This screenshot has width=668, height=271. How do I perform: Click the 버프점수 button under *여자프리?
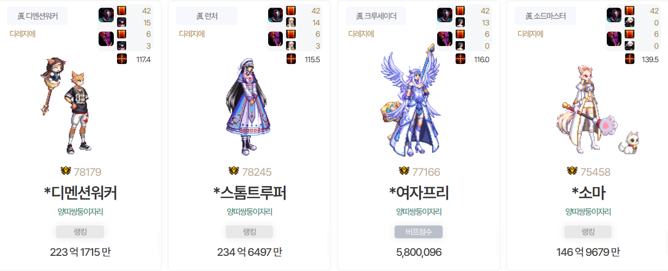pos(419,232)
